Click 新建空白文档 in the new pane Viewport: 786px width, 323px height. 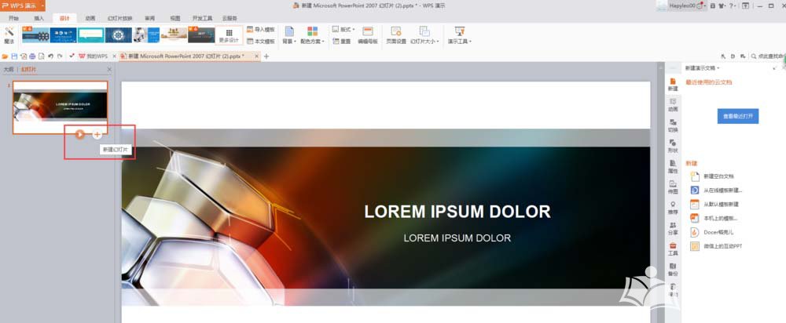pos(720,176)
